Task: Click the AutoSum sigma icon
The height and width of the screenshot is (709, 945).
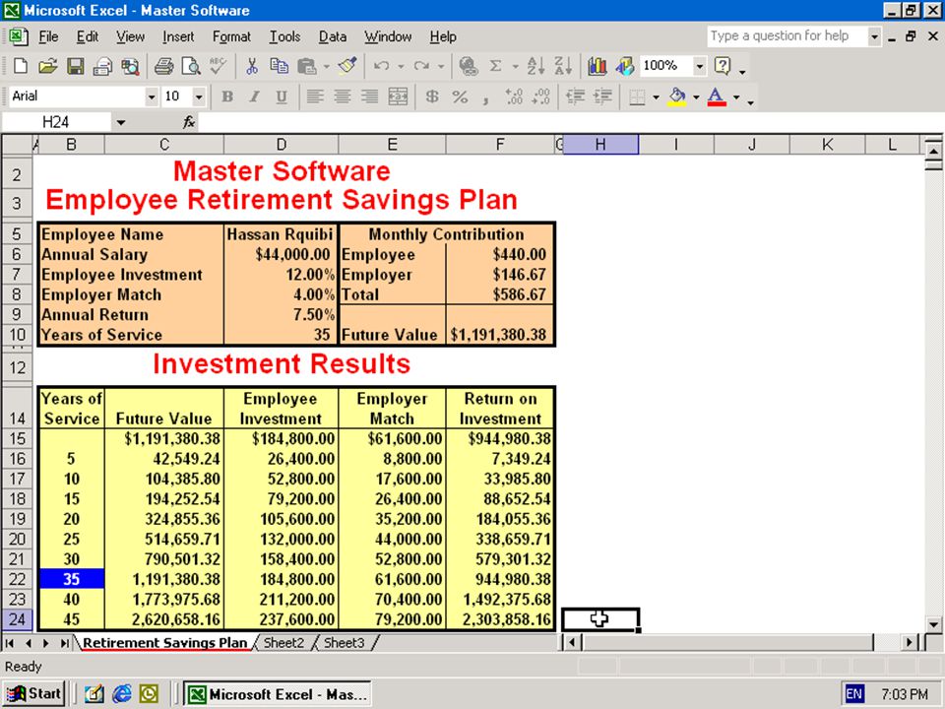Action: [495, 66]
